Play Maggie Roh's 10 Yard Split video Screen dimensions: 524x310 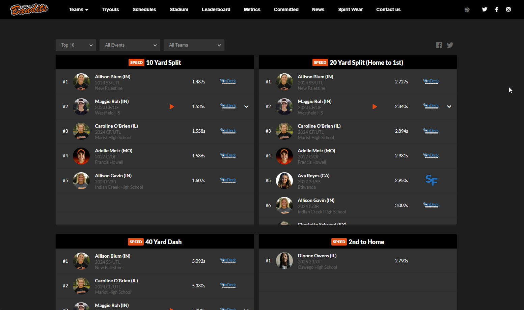172,107
